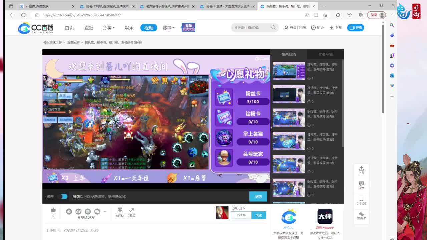Click the 登录 link in danmaku bar

pyautogui.click(x=76, y=196)
